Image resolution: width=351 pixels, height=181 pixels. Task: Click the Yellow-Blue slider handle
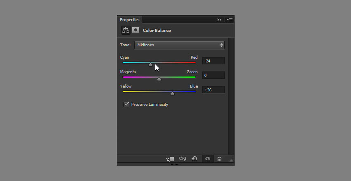click(x=172, y=93)
